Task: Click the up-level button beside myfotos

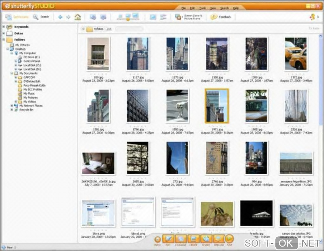Action: tap(83, 29)
